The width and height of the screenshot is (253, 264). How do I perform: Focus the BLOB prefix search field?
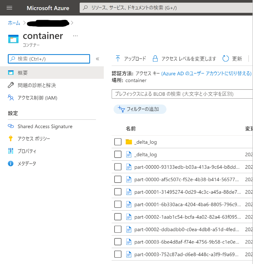(x=182, y=94)
